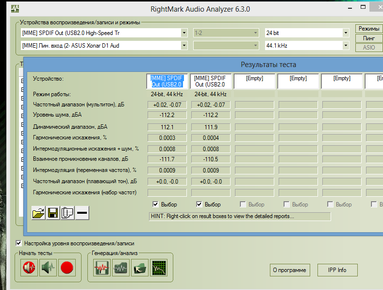Click harmonic distortion value 0.0003
The image size is (383, 290).
click(x=167, y=138)
